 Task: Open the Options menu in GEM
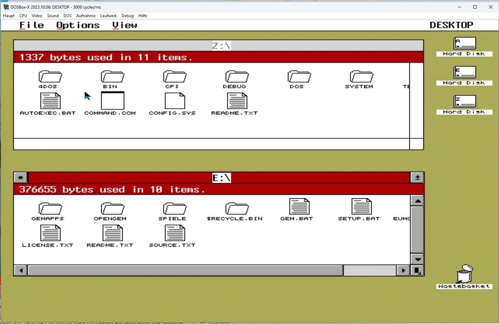[78, 25]
